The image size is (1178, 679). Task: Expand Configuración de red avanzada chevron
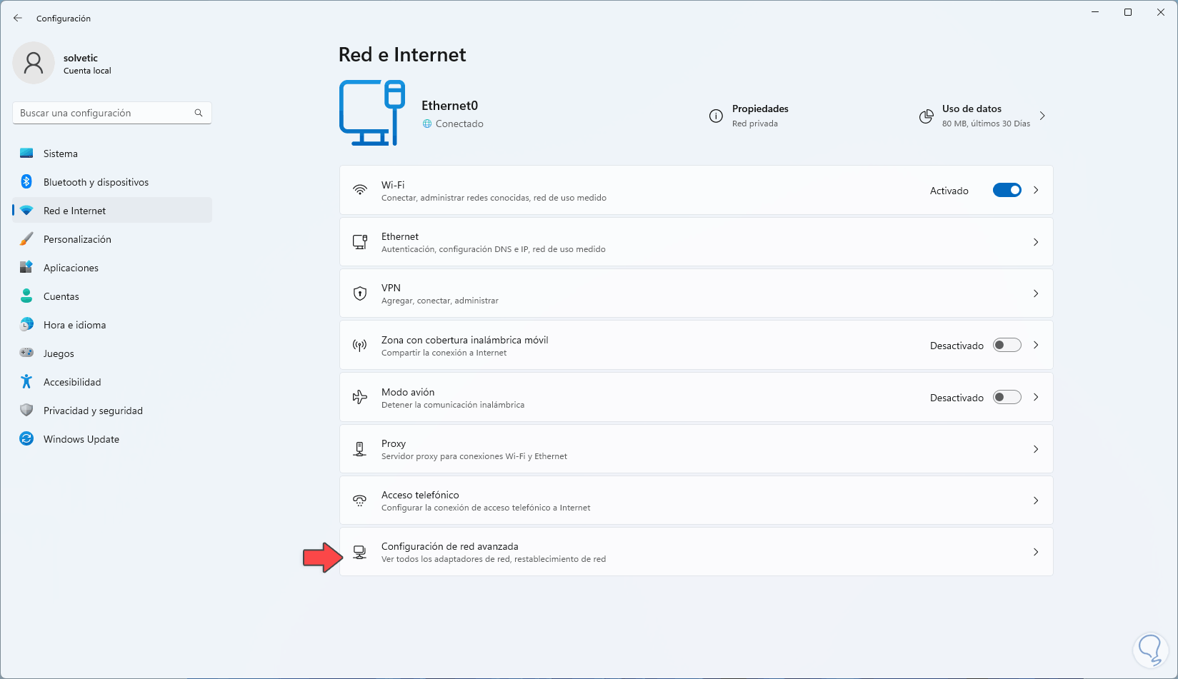coord(1036,552)
